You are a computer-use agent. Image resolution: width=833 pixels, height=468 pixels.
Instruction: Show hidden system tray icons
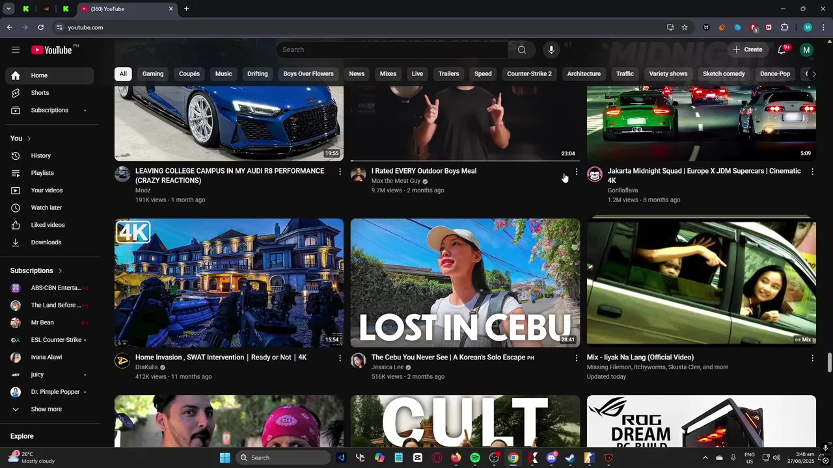point(705,458)
